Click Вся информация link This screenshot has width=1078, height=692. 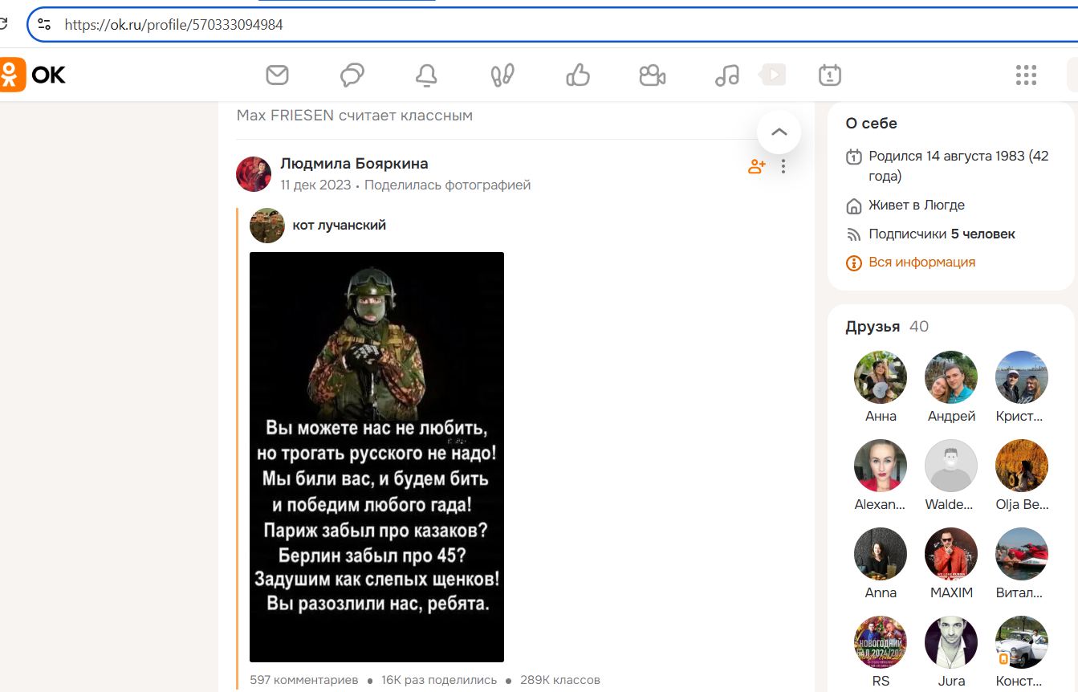(921, 263)
